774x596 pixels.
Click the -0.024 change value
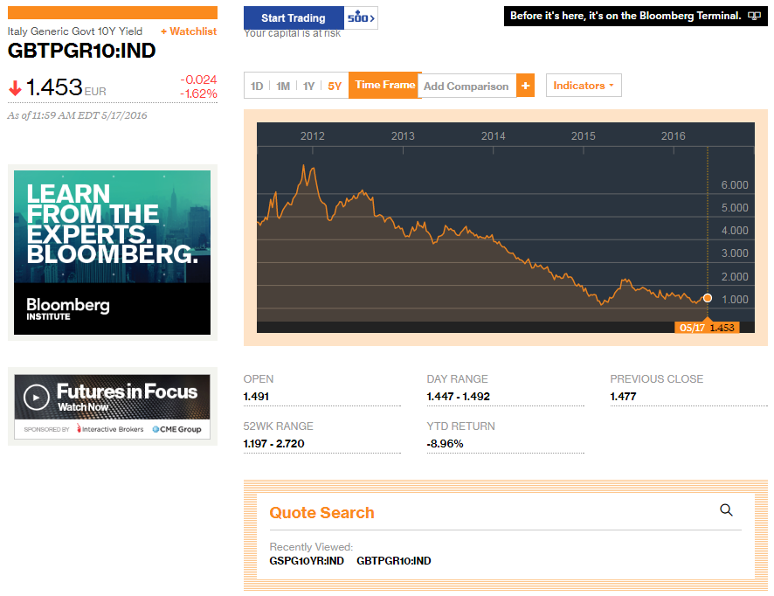[198, 80]
